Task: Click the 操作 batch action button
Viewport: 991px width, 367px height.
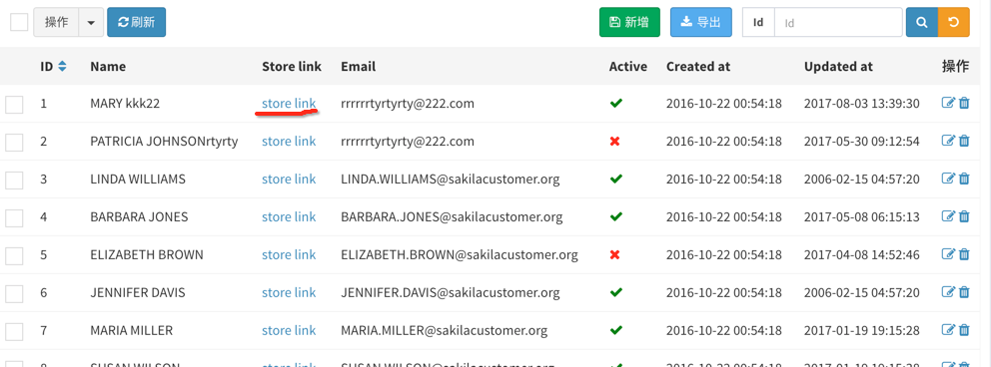Action: coord(56,22)
